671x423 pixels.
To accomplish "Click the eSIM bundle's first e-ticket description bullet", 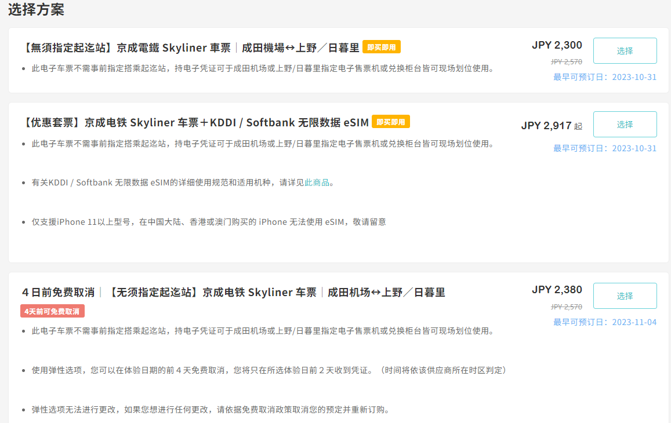I will (x=263, y=144).
